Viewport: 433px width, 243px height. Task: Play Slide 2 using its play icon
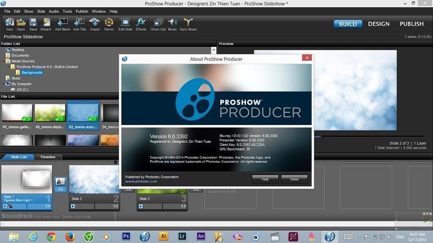[73, 206]
